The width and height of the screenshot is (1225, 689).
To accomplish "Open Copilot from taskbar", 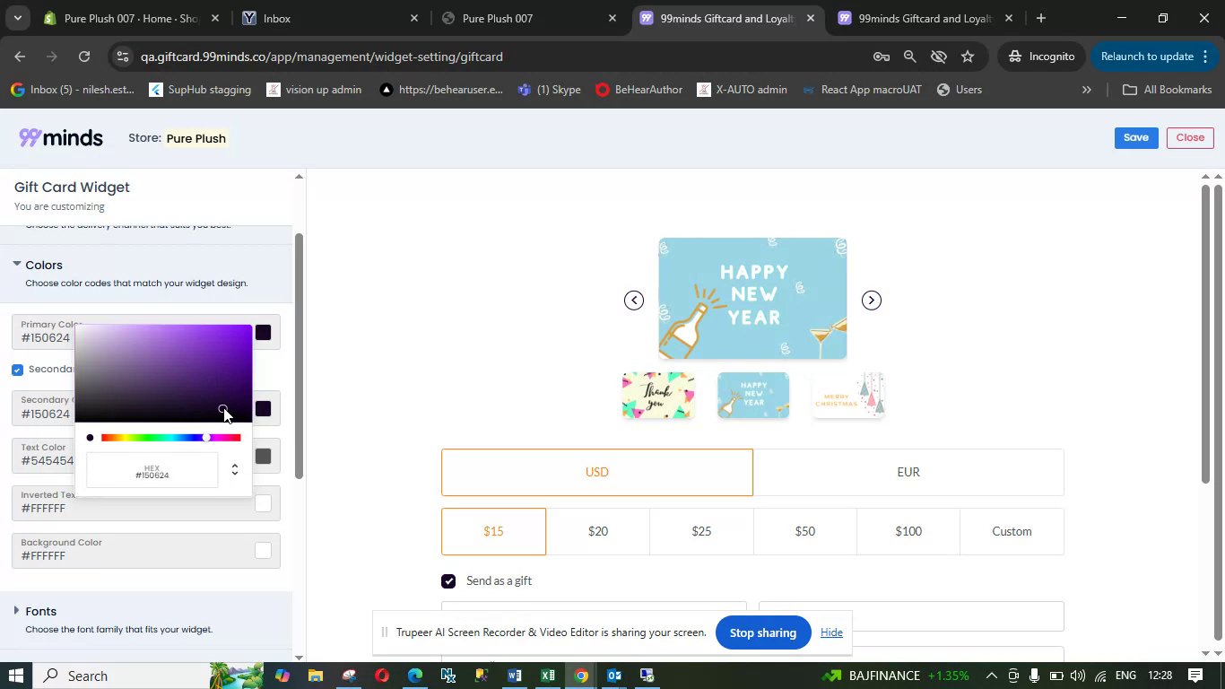I will [x=282, y=676].
